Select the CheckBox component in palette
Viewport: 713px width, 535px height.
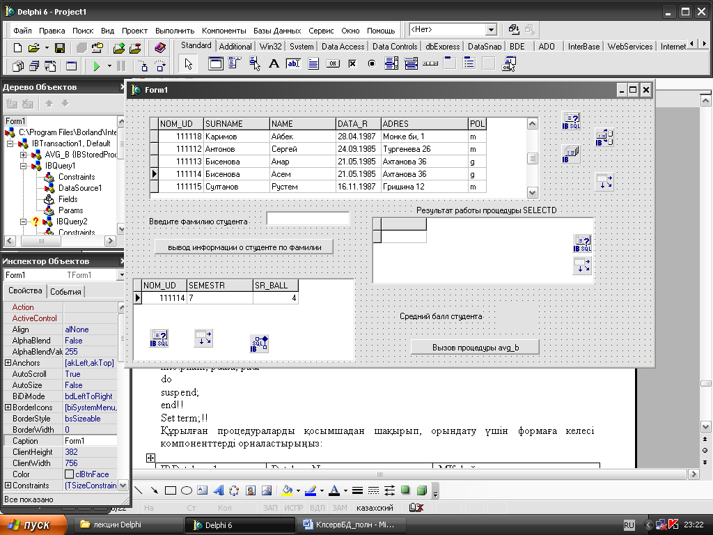352,63
